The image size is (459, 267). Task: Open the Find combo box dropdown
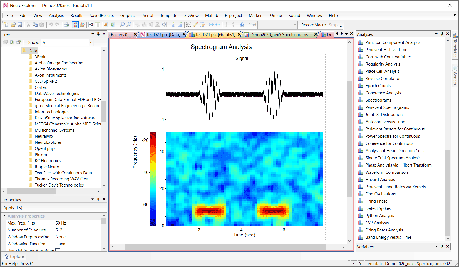pyautogui.click(x=295, y=25)
